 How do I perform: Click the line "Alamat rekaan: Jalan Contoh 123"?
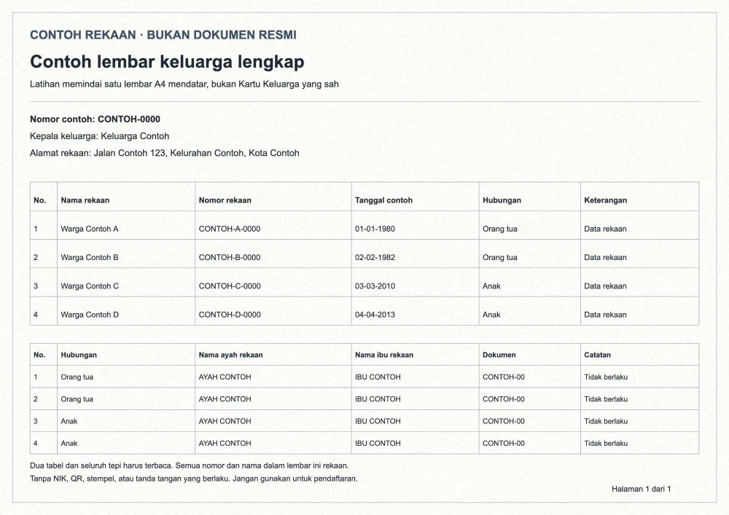(x=98, y=153)
